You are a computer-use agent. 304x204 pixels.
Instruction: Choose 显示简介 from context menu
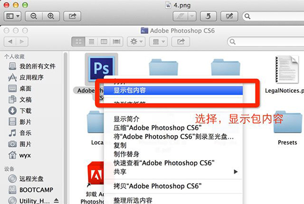[173, 119]
